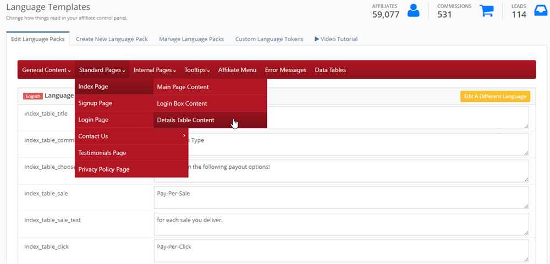Choose Login Page menu entry
The width and height of the screenshot is (550, 264).
pyautogui.click(x=114, y=119)
